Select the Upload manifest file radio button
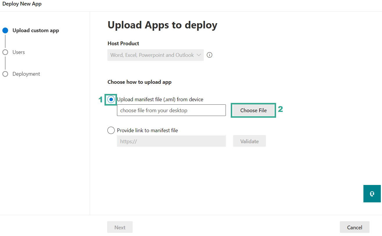The height and width of the screenshot is (236, 382). point(111,99)
